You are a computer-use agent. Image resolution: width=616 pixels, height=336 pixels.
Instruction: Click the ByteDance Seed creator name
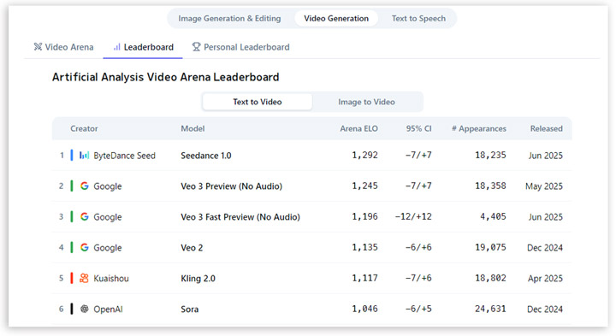pyautogui.click(x=124, y=156)
